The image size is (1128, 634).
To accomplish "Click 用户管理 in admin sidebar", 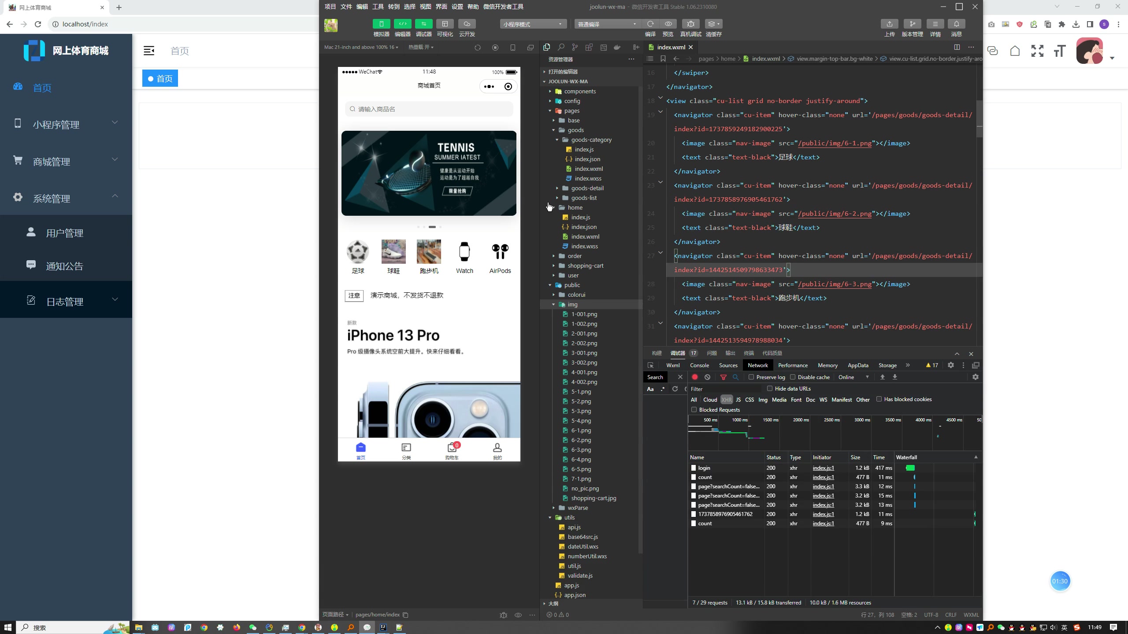I will (66, 232).
